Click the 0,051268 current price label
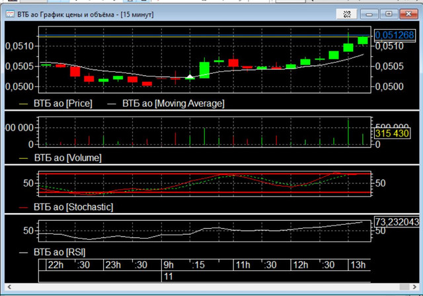 pos(395,35)
